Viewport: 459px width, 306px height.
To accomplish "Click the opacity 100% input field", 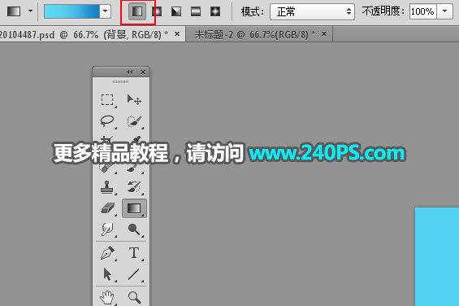I will click(x=423, y=11).
